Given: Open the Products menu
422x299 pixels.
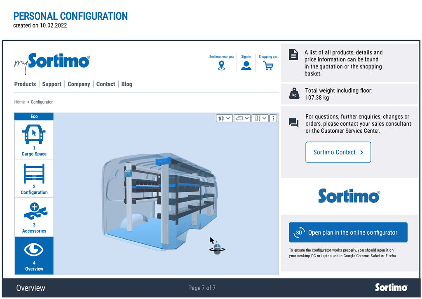Looking at the screenshot, I should (25, 84).
